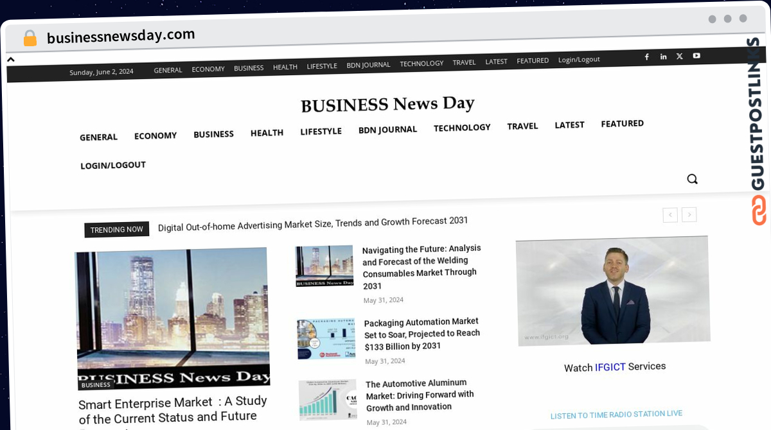Image resolution: width=771 pixels, height=430 pixels.
Task: Open Welding Consumables Market article thumbnail
Action: 324,266
